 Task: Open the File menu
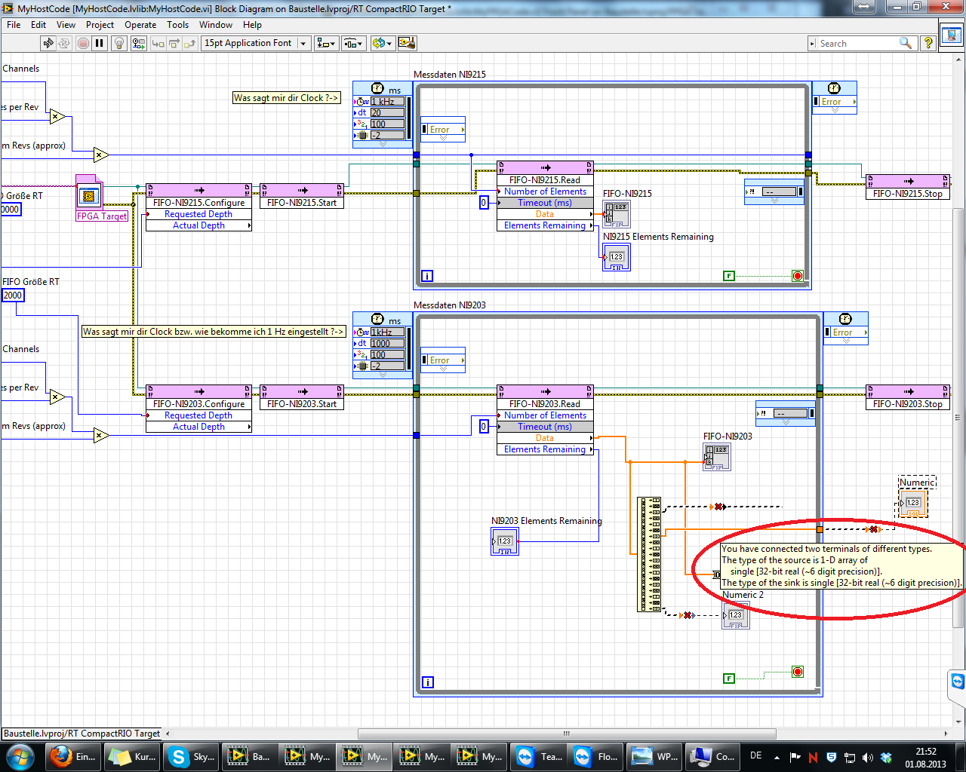(x=14, y=25)
